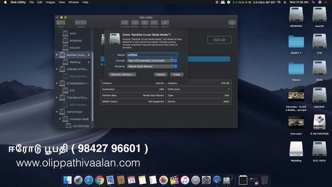Screen dimensions: 332x187
Task: Open Launchpad from the Dock
Action: (78, 180)
